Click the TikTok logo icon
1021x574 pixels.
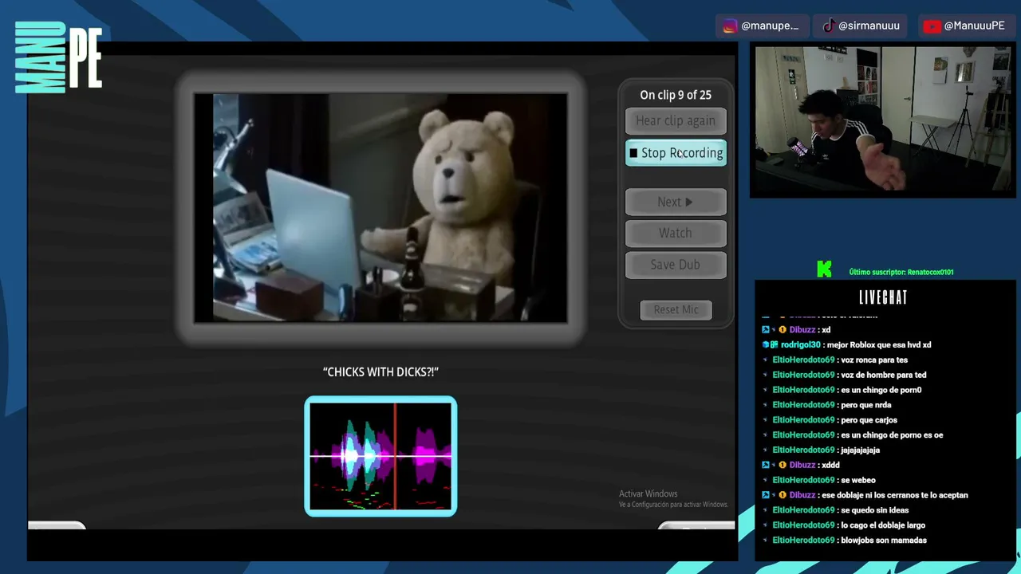pyautogui.click(x=829, y=26)
